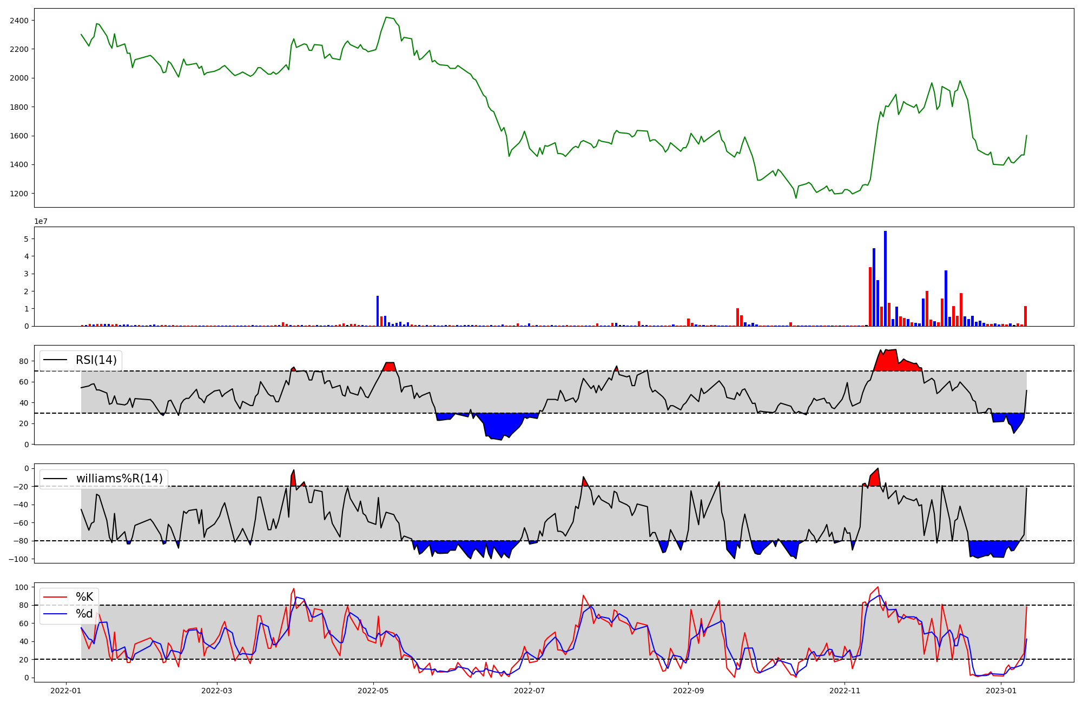Image resolution: width=1082 pixels, height=703 pixels.
Task: Click the %d legend text
Action: point(84,614)
